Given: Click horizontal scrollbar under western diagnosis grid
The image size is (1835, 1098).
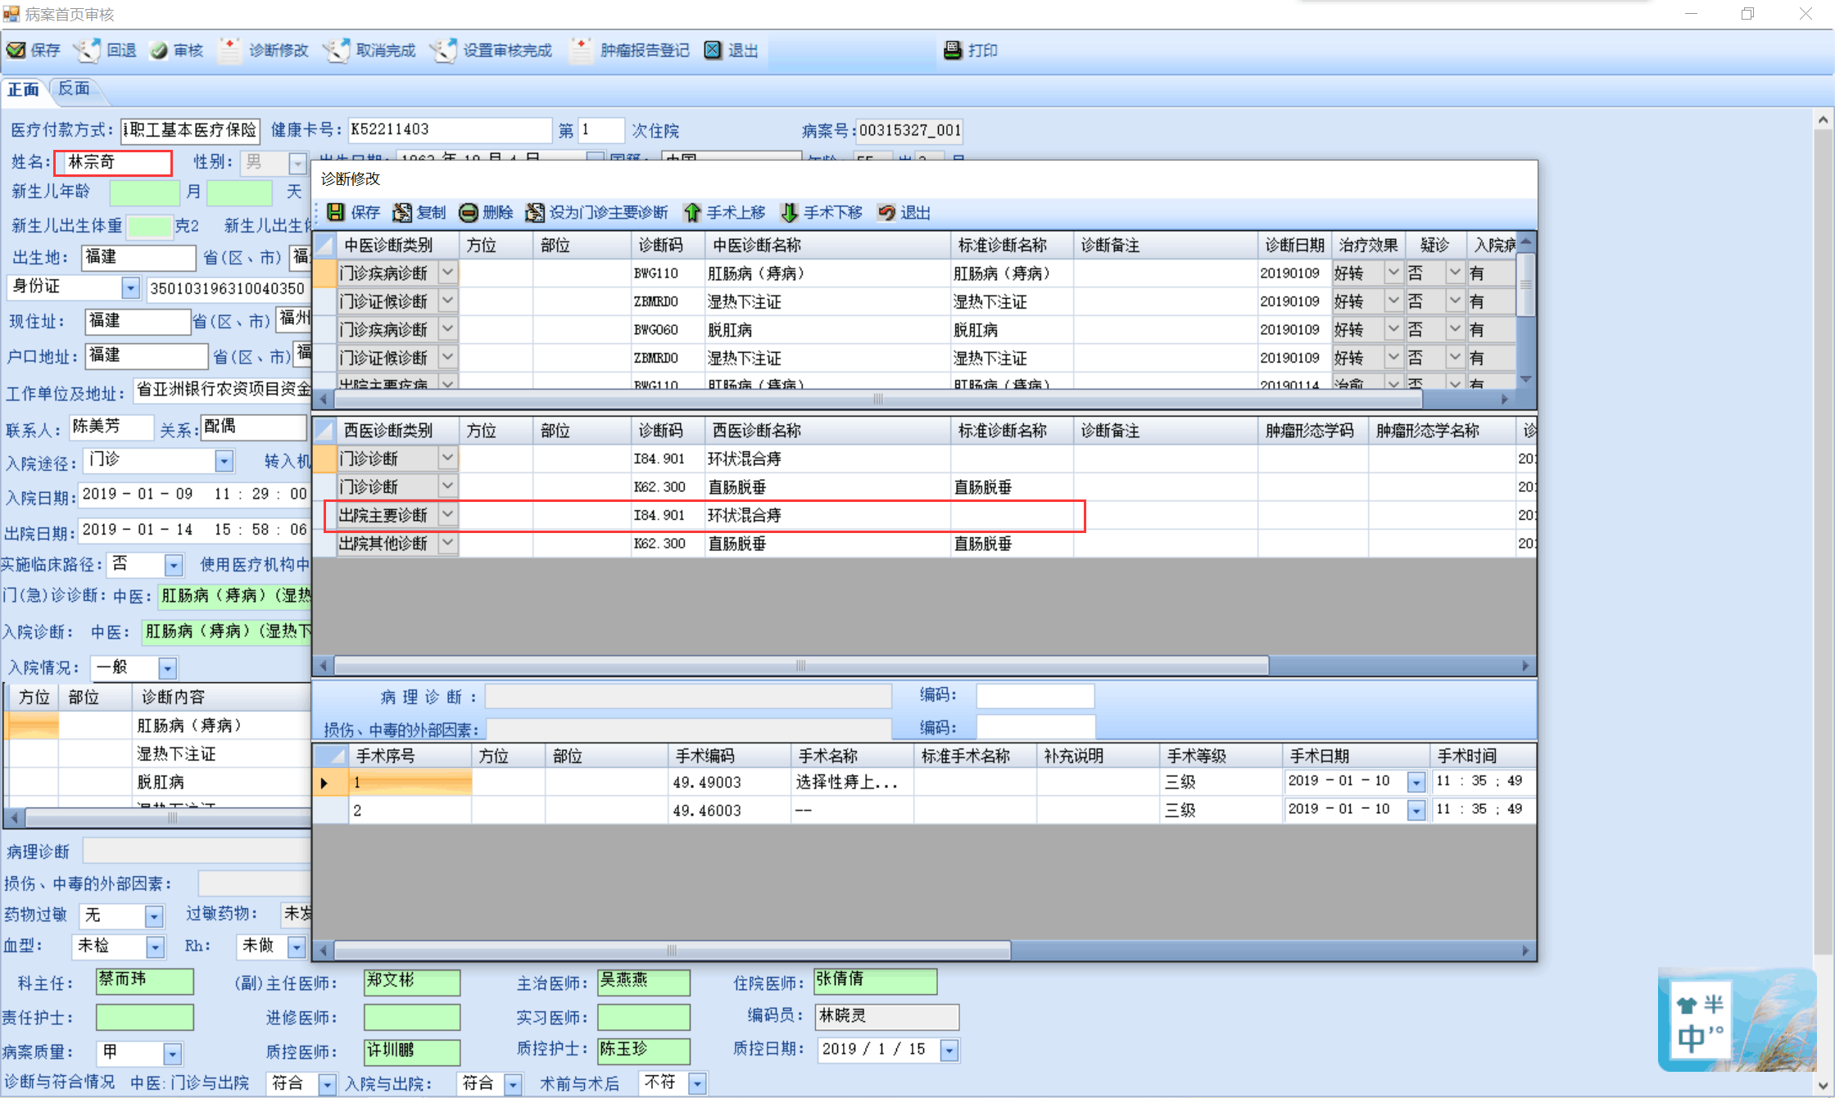Looking at the screenshot, I should 801,666.
